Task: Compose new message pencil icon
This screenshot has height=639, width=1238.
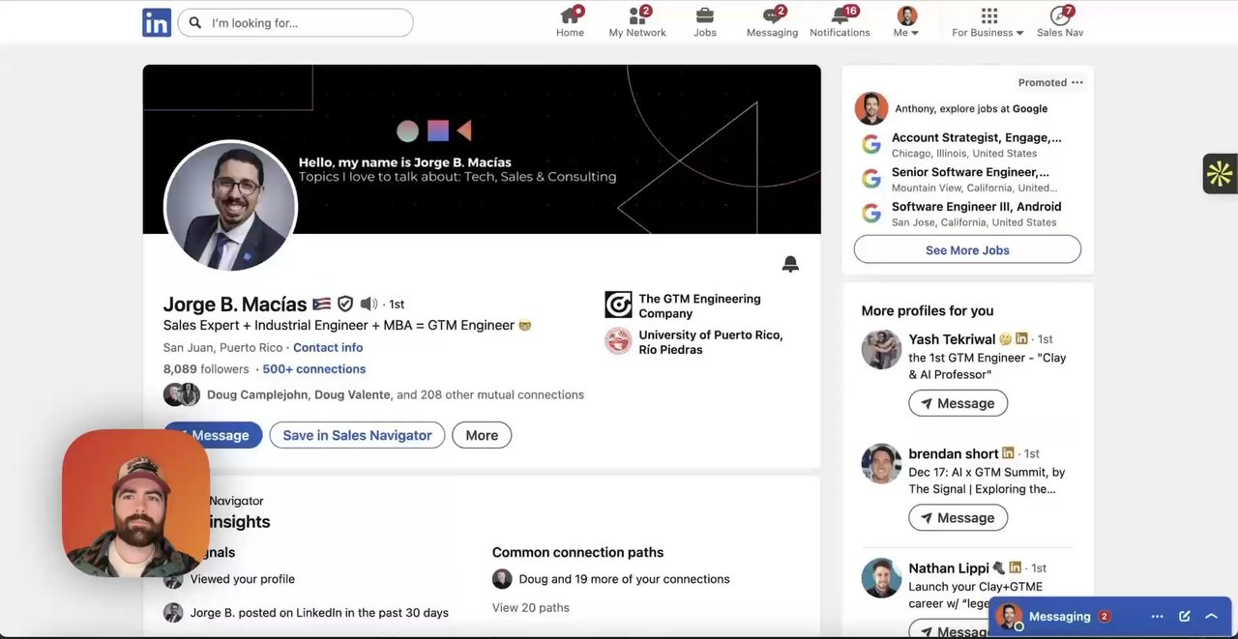Action: click(x=1184, y=616)
